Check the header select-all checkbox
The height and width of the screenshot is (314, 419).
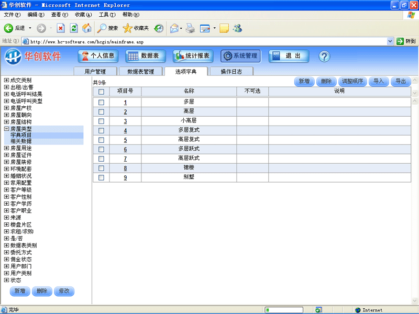tap(101, 92)
